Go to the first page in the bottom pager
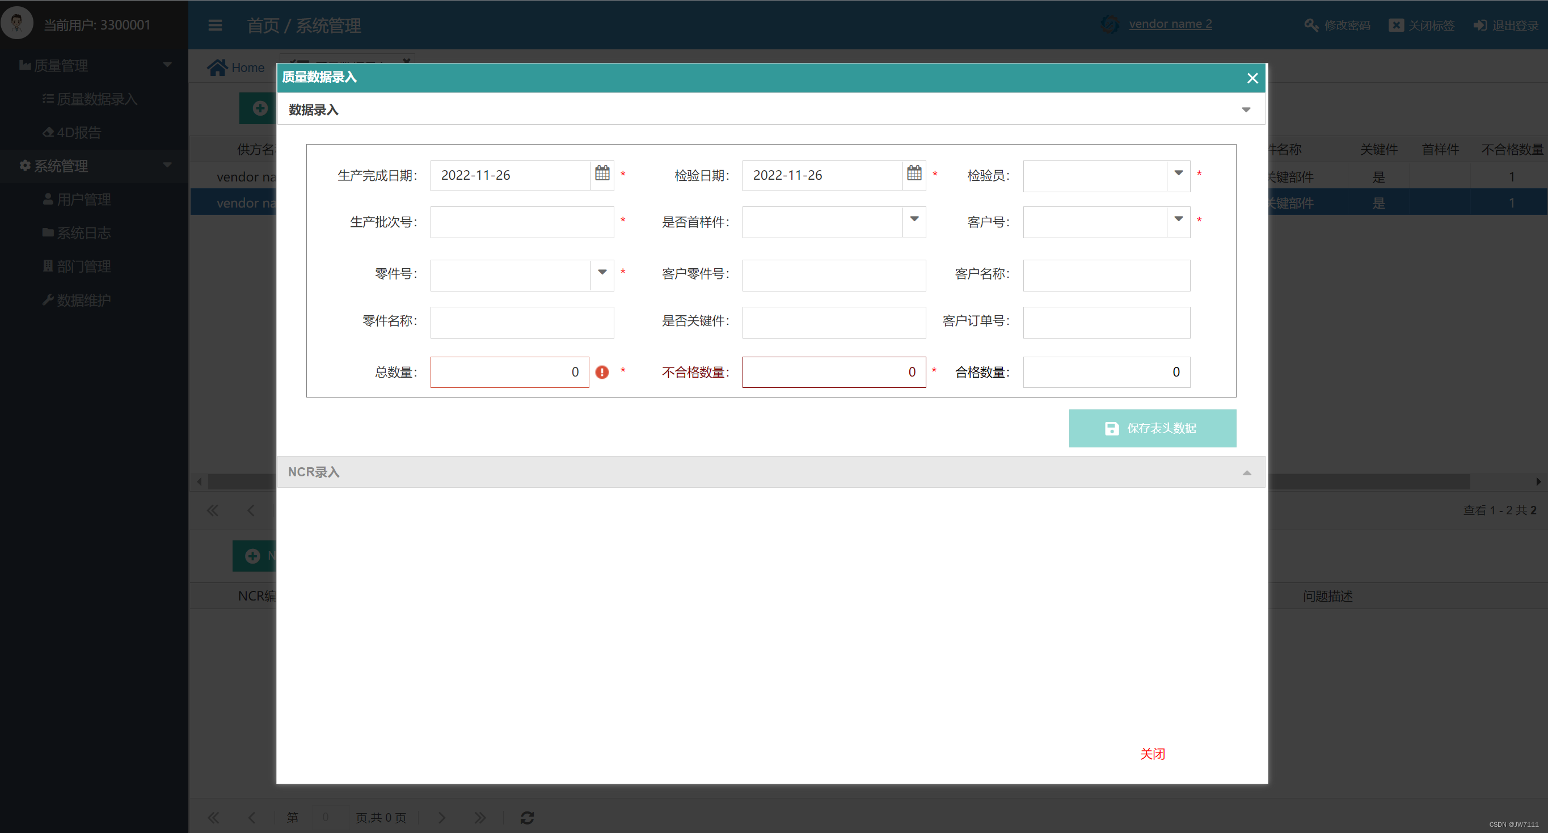 click(x=213, y=817)
